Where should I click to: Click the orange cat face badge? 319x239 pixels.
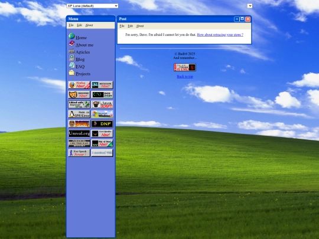(x=79, y=94)
